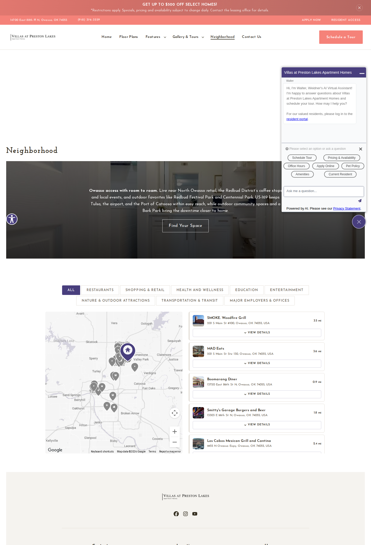Send the chat message arrow icon

coord(360,201)
